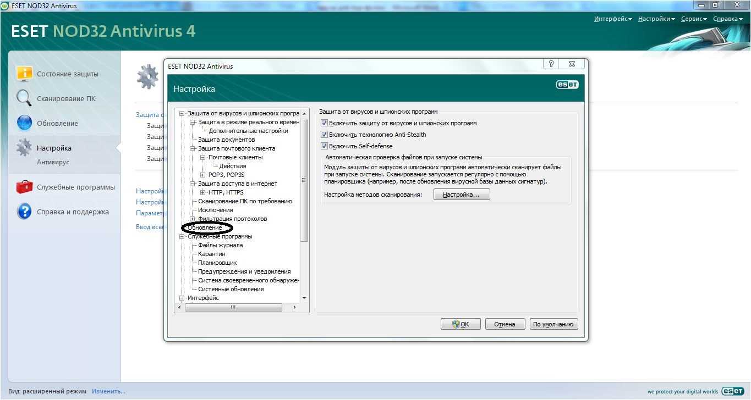Select Файлы журнала tree item

pyautogui.click(x=220, y=245)
